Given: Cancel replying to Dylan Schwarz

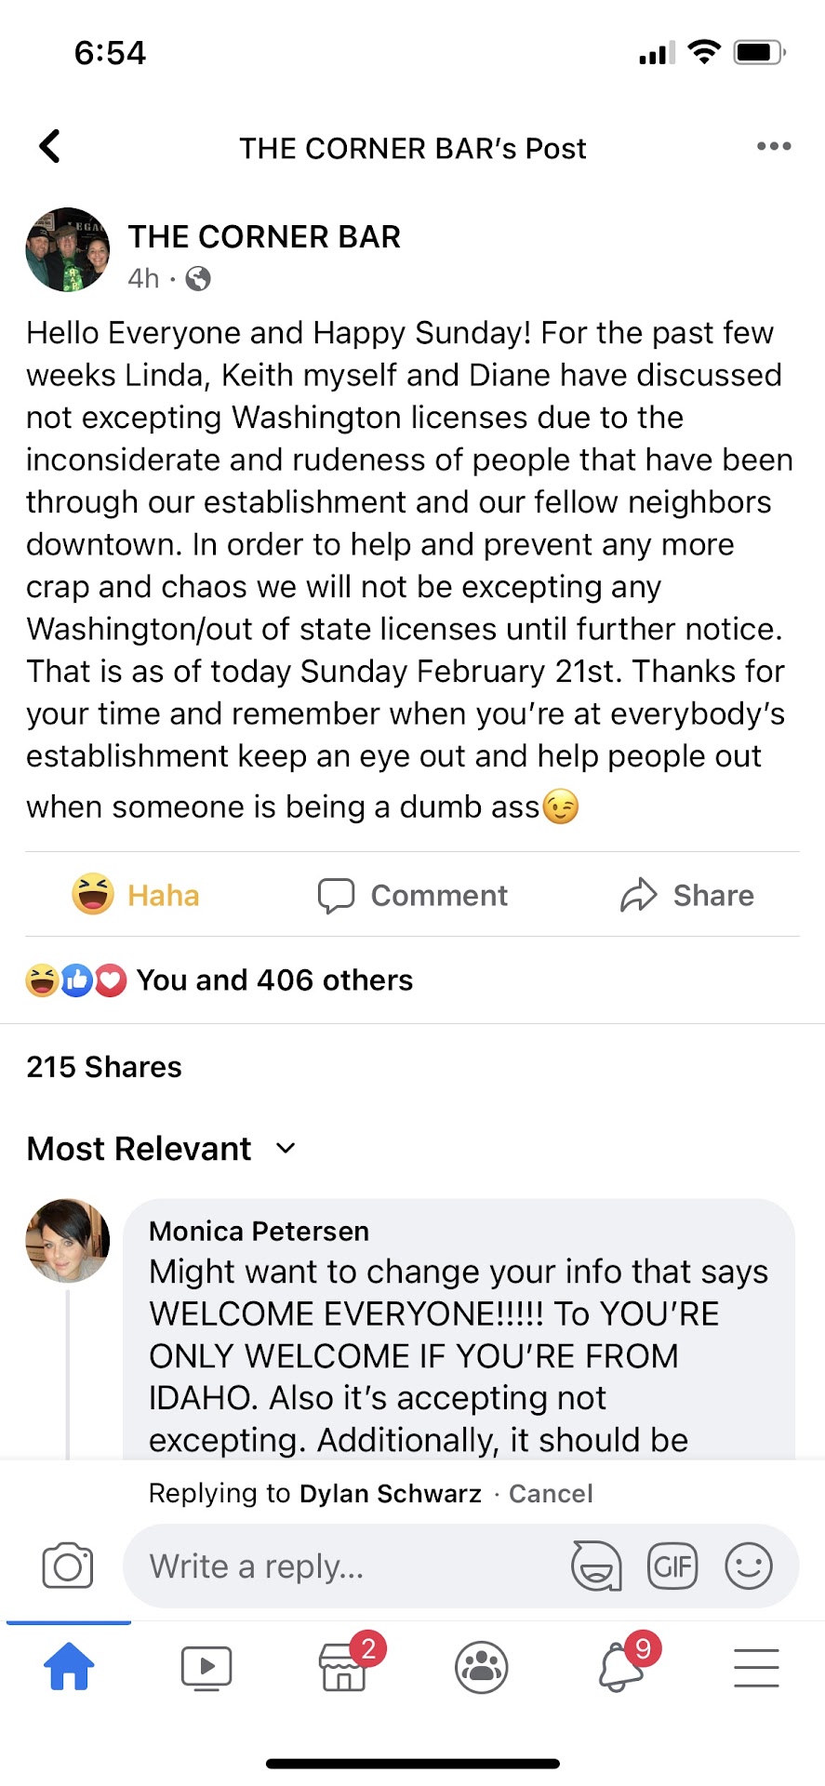Looking at the screenshot, I should tap(551, 1493).
